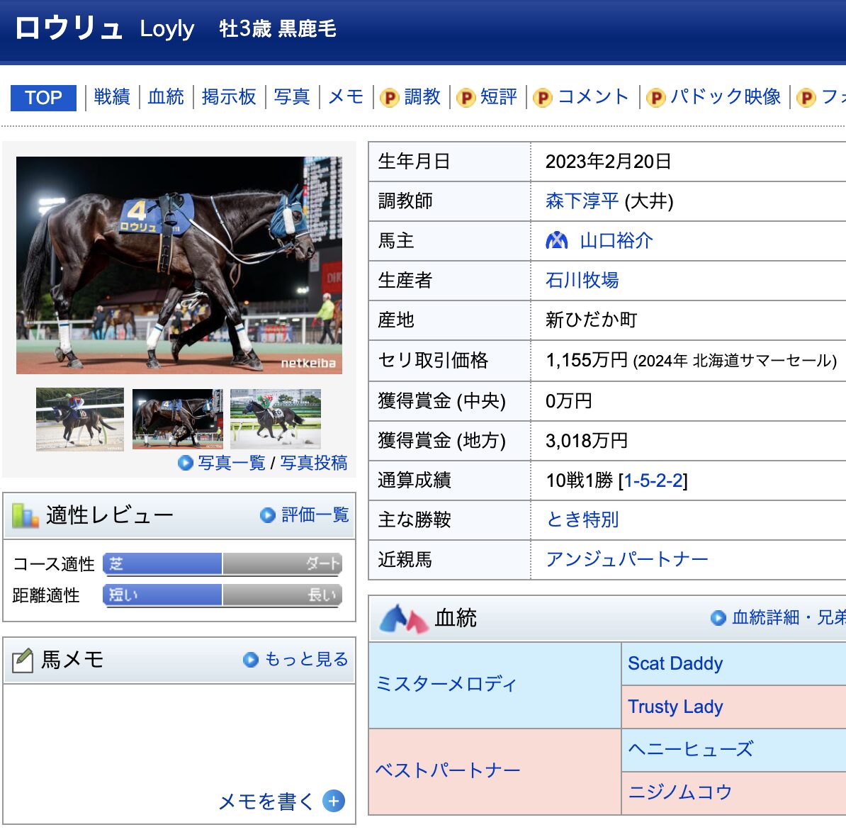The image size is (846, 832).
Task: Switch to the 掲示板 tab
Action: click(229, 97)
